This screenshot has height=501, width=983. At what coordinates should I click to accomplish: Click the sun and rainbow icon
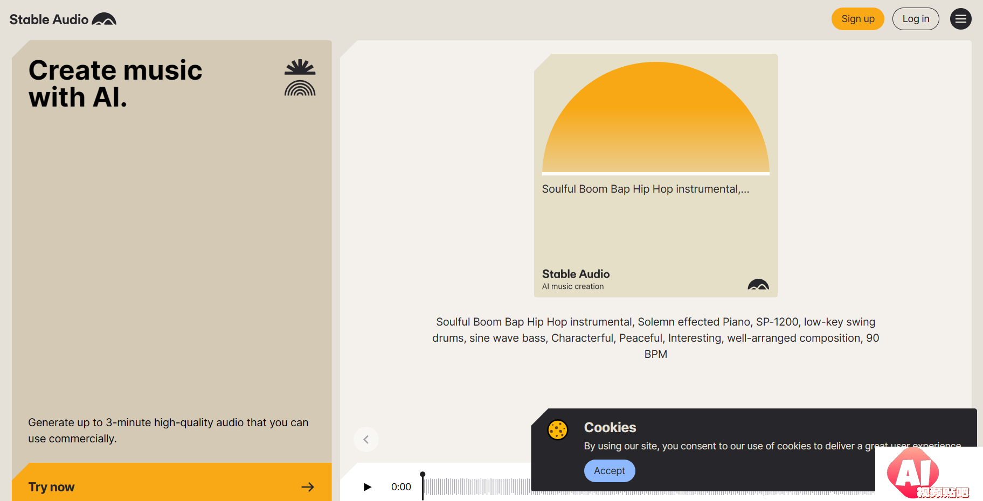pos(300,77)
